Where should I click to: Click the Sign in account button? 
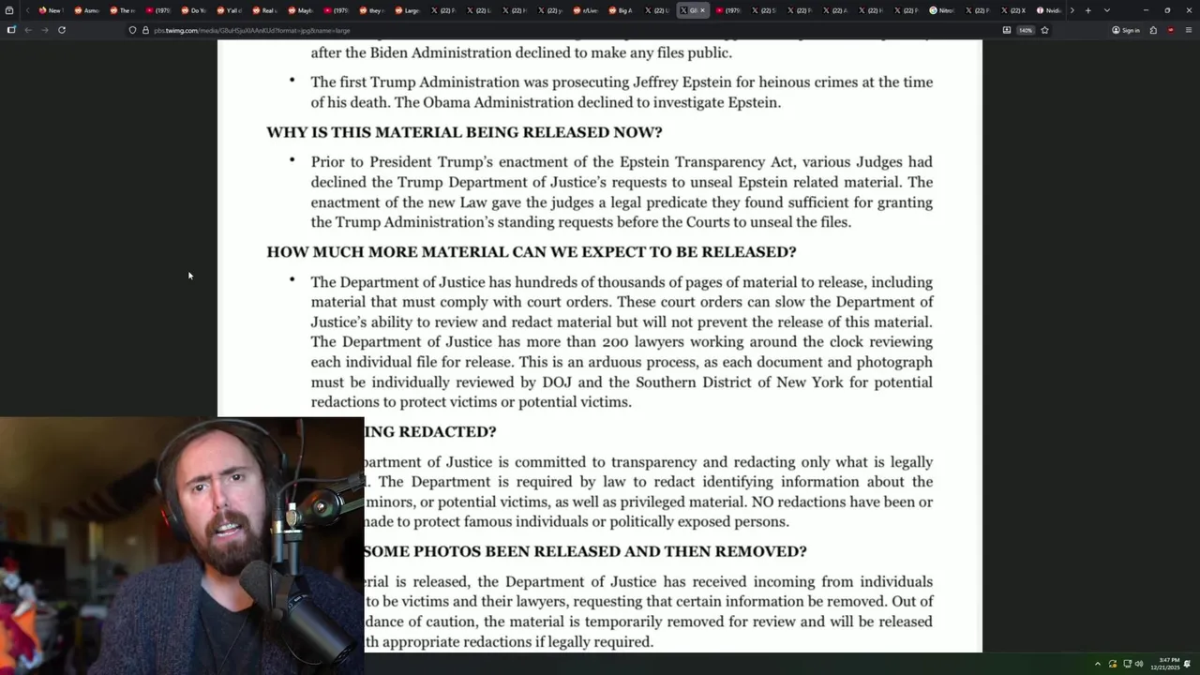point(1126,30)
